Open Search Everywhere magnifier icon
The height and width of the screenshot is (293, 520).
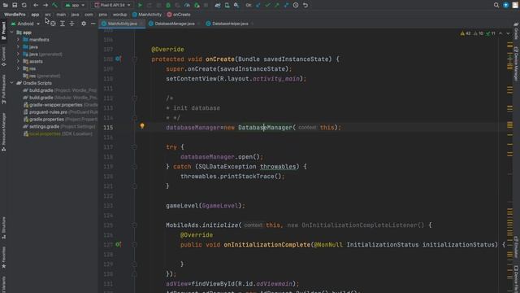(x=496, y=6)
